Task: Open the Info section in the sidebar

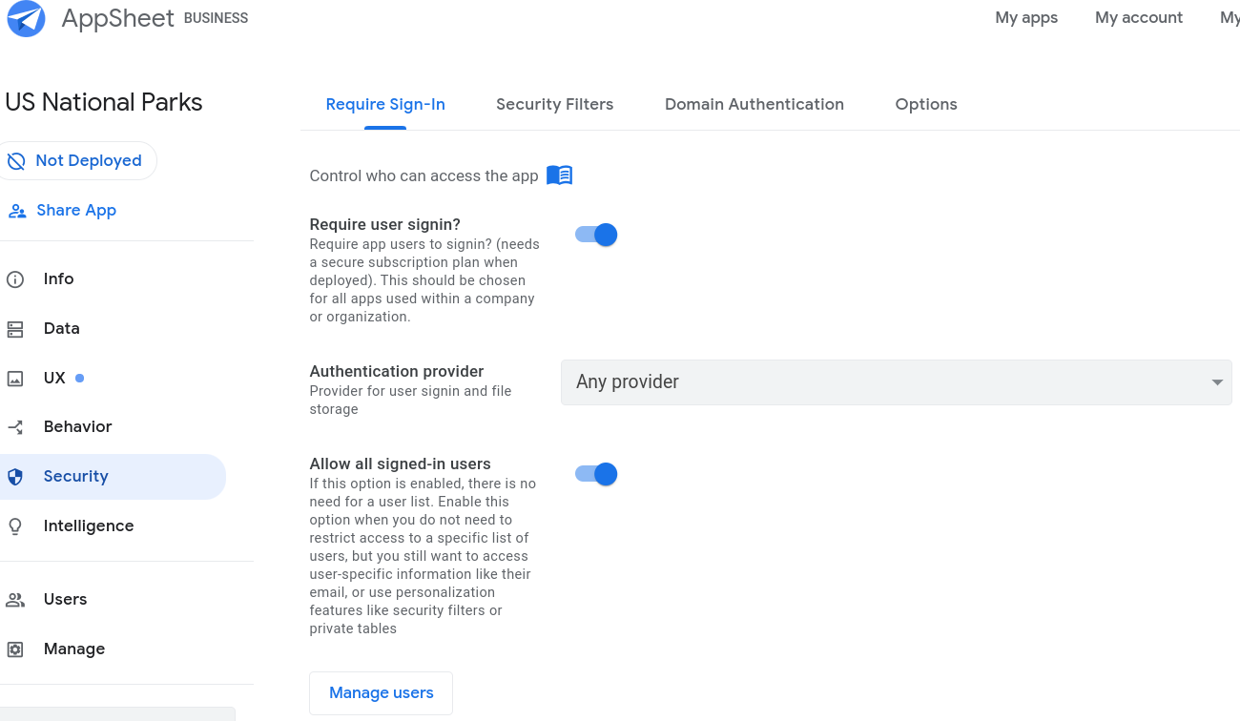Action: (58, 278)
